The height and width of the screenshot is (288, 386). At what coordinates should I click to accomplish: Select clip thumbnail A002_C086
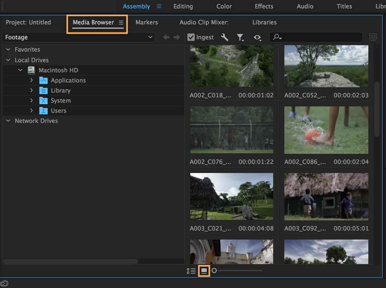(326, 130)
